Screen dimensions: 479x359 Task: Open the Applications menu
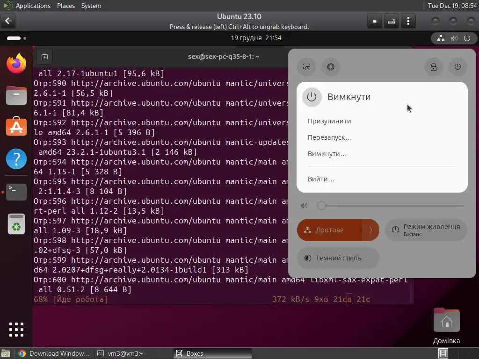pos(33,6)
